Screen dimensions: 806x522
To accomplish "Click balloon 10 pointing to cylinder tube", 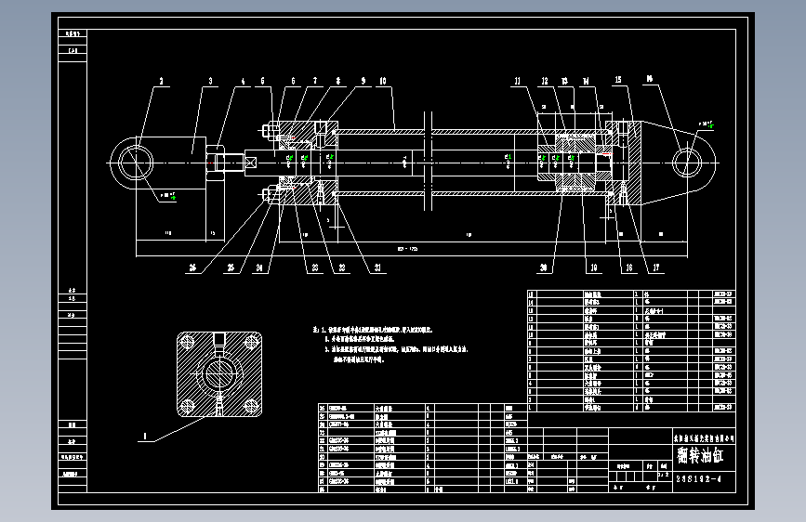I will point(382,81).
